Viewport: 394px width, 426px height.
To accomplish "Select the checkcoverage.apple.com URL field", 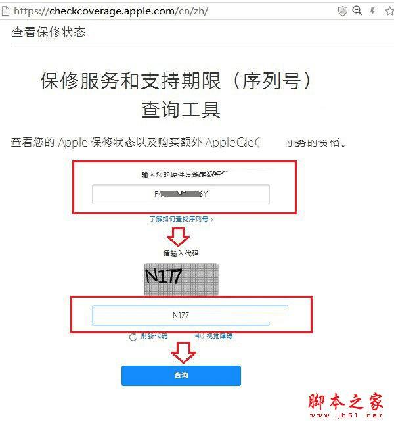I will [111, 11].
